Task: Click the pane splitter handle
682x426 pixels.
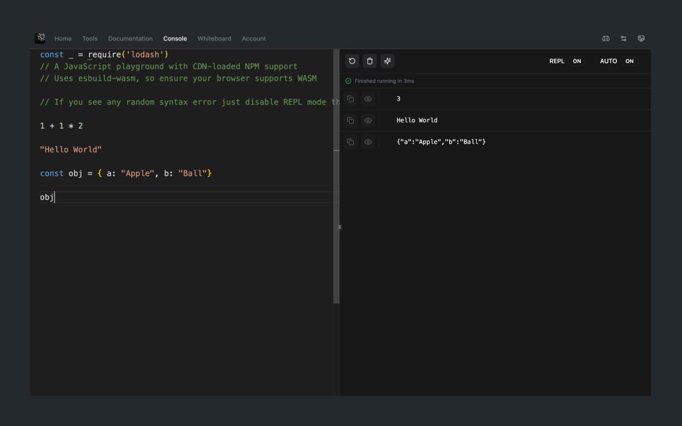Action: click(339, 227)
